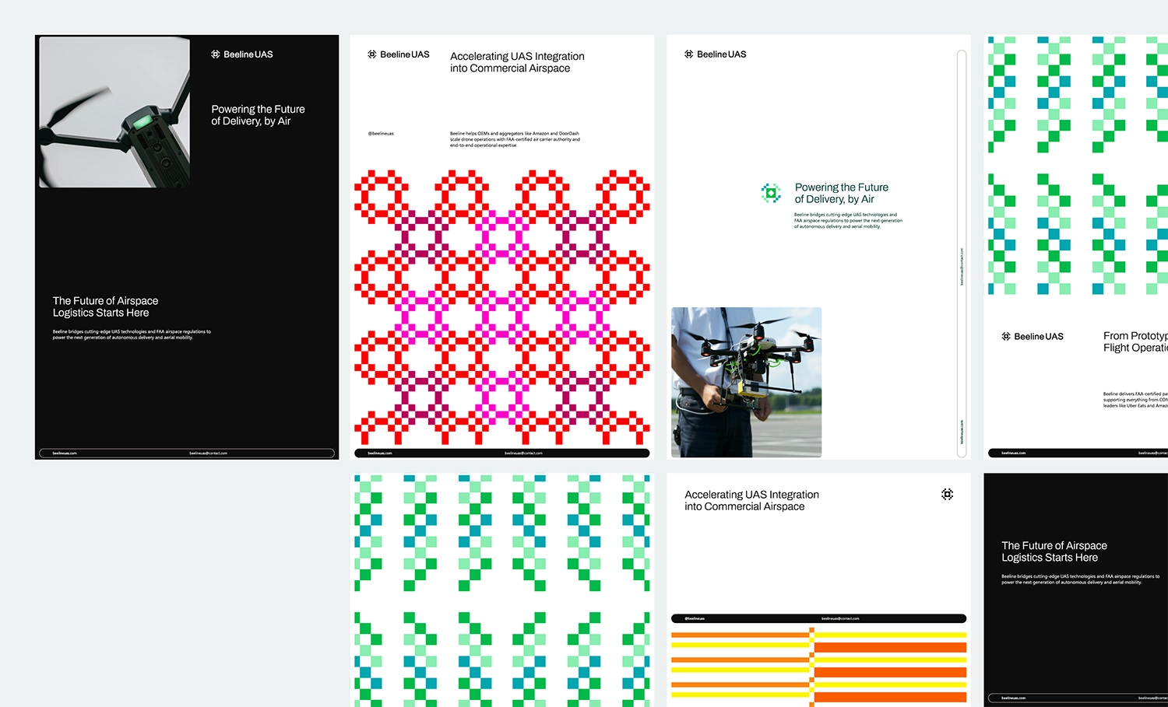Click 'beelineuas.com' footer on the 'From Prototyp' poster
Viewport: 1168px width, 707px height.
coord(1013,453)
